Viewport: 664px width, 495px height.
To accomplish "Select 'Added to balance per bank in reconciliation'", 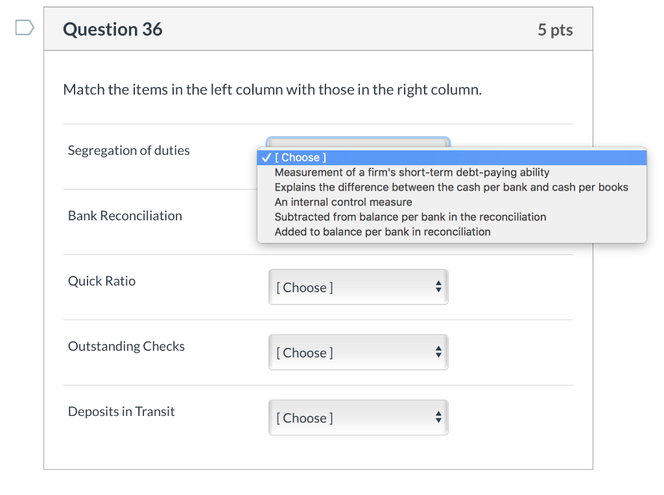I will click(383, 232).
